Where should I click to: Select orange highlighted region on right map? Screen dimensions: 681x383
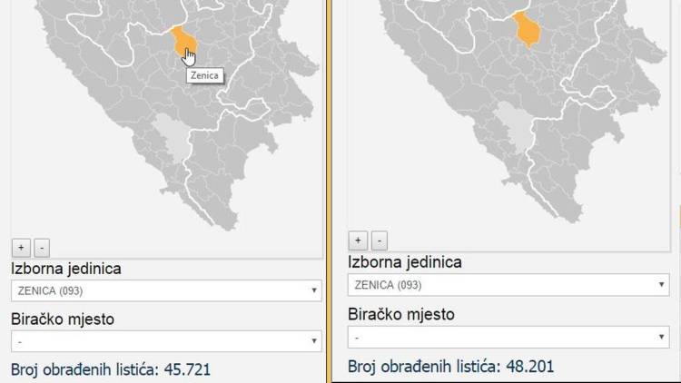[527, 29]
